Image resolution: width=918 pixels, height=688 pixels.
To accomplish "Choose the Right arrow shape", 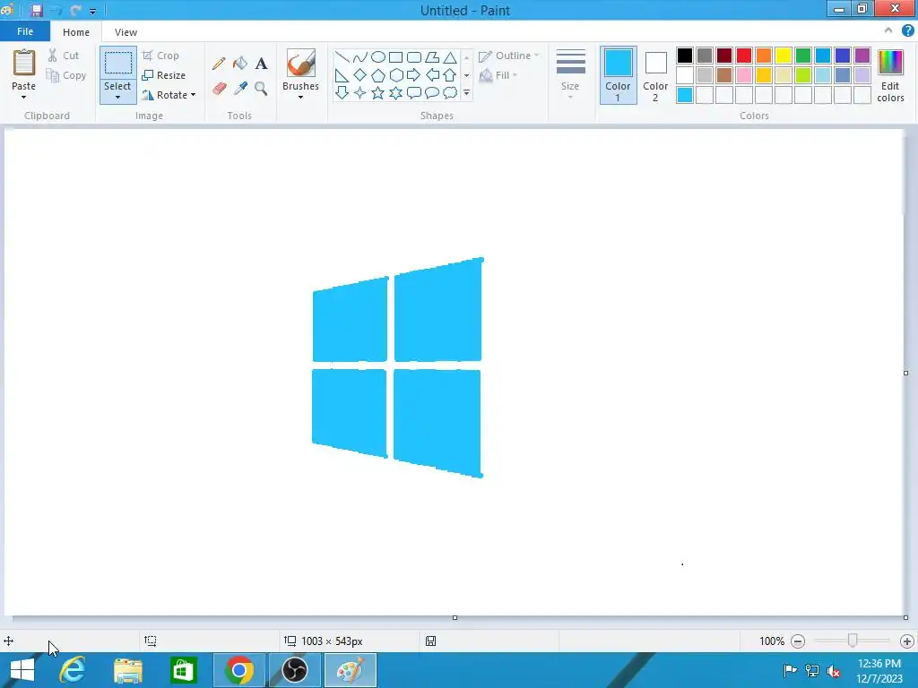I will (414, 75).
